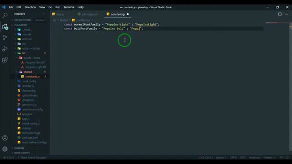The width and height of the screenshot is (292, 164).
Task: Open the Edit menu
Action: click(x=19, y=7)
